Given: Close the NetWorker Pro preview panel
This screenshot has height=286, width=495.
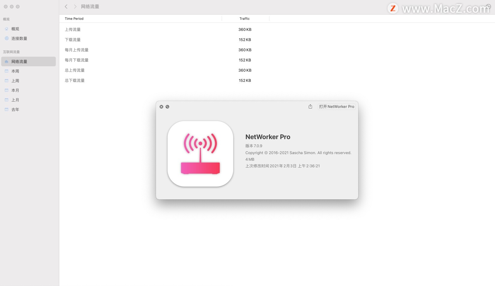Looking at the screenshot, I should 161,107.
